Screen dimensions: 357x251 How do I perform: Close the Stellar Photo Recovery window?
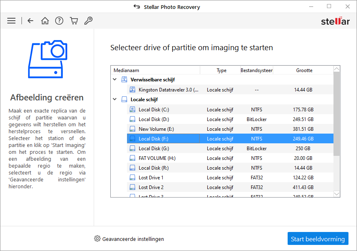click(x=347, y=6)
